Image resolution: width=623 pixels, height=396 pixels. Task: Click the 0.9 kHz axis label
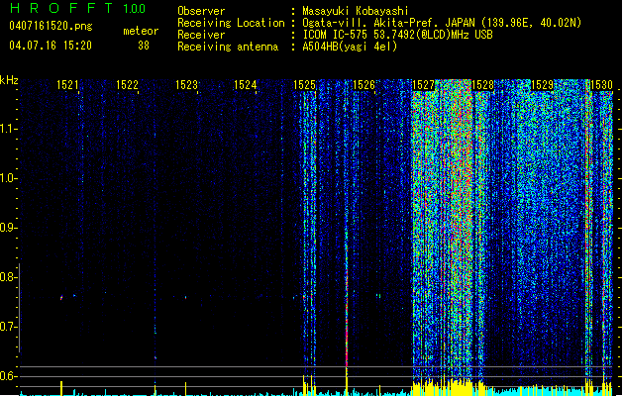coord(8,228)
